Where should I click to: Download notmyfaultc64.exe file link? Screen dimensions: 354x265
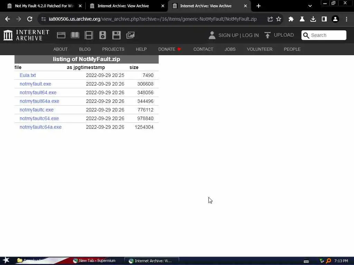[x=39, y=118]
